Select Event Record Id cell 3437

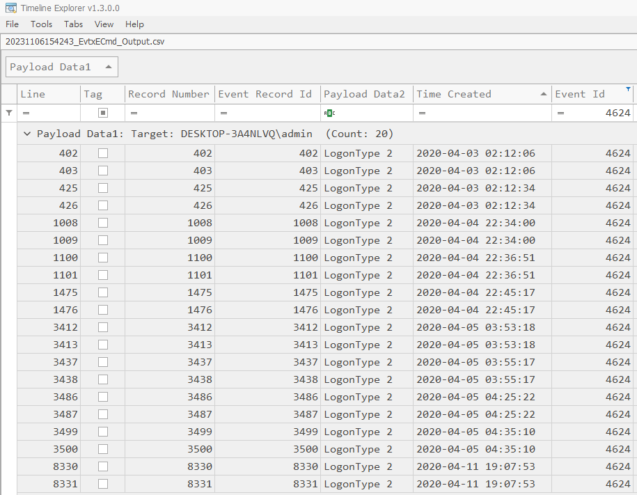[x=268, y=362]
